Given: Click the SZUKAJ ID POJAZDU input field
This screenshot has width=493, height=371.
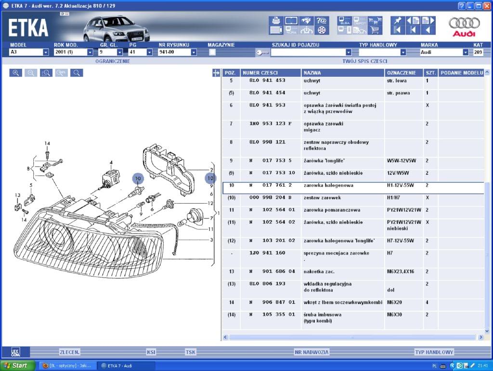Looking at the screenshot, I should (x=308, y=52).
